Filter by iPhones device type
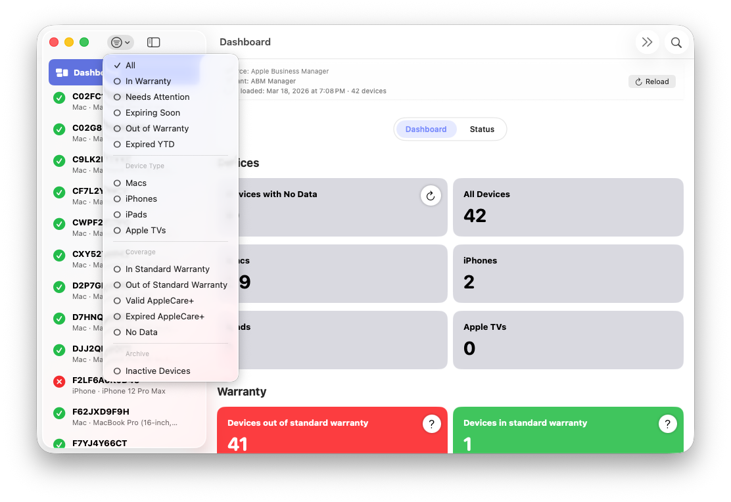The height and width of the screenshot is (502, 731). point(141,199)
